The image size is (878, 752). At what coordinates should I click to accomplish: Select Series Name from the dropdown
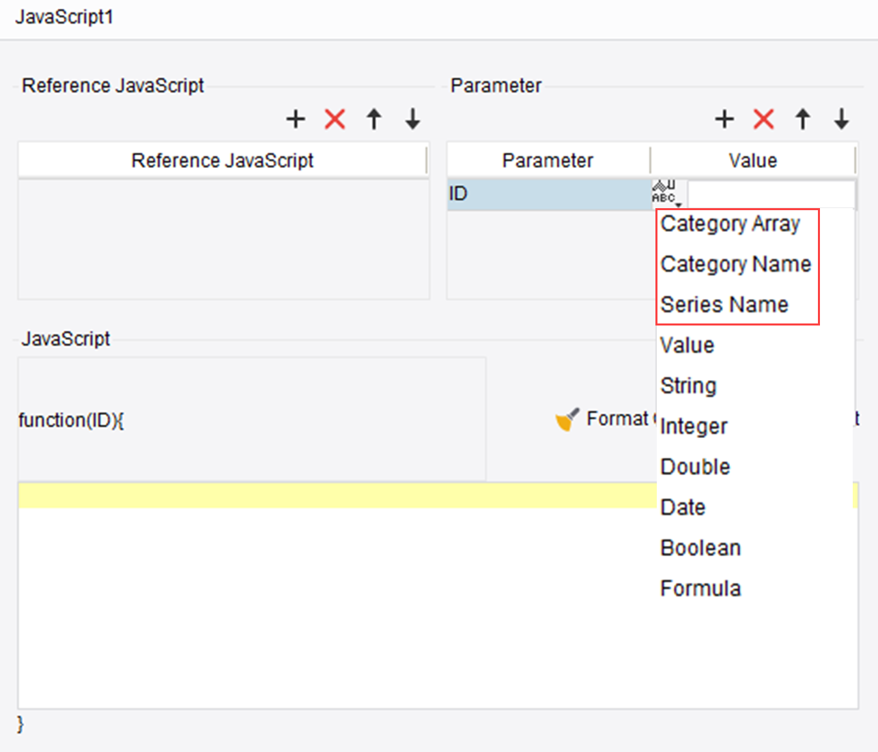click(x=724, y=304)
